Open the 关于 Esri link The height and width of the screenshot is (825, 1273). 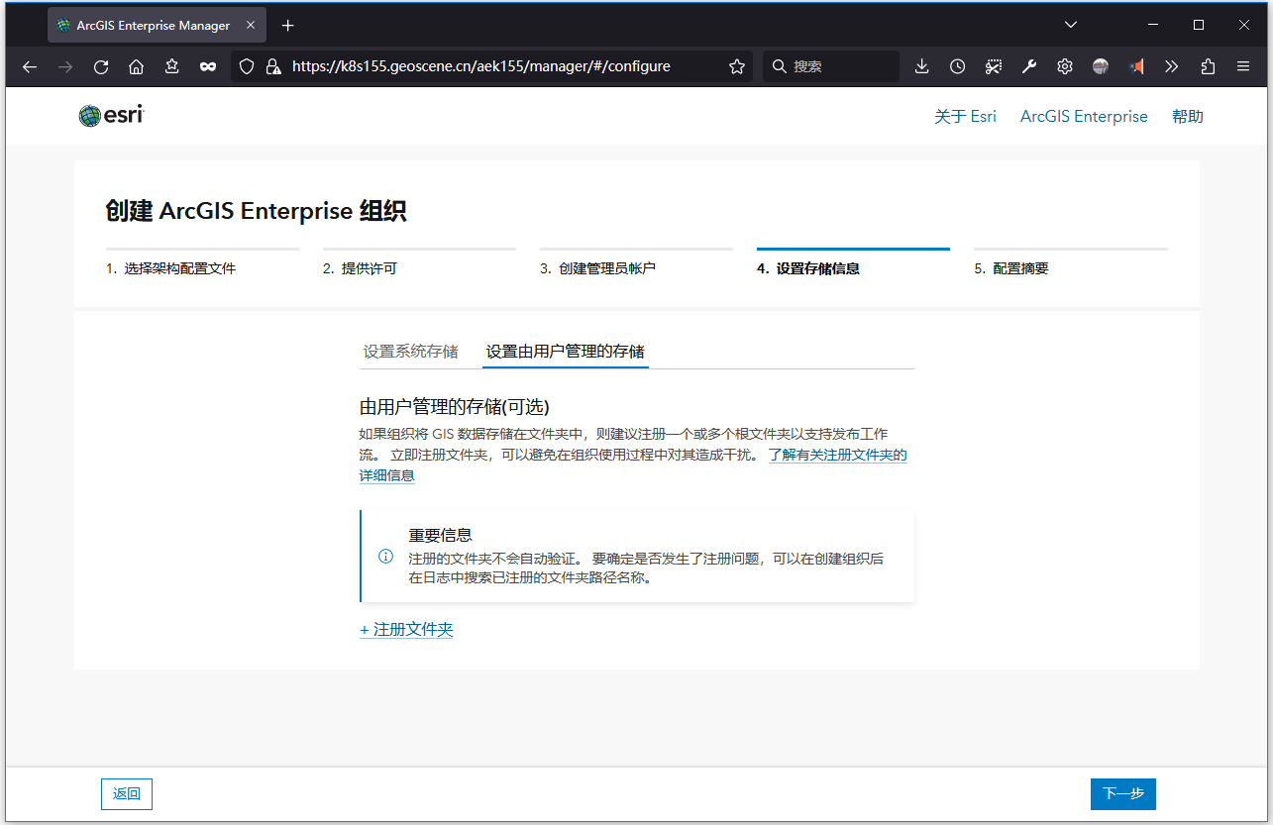click(965, 116)
